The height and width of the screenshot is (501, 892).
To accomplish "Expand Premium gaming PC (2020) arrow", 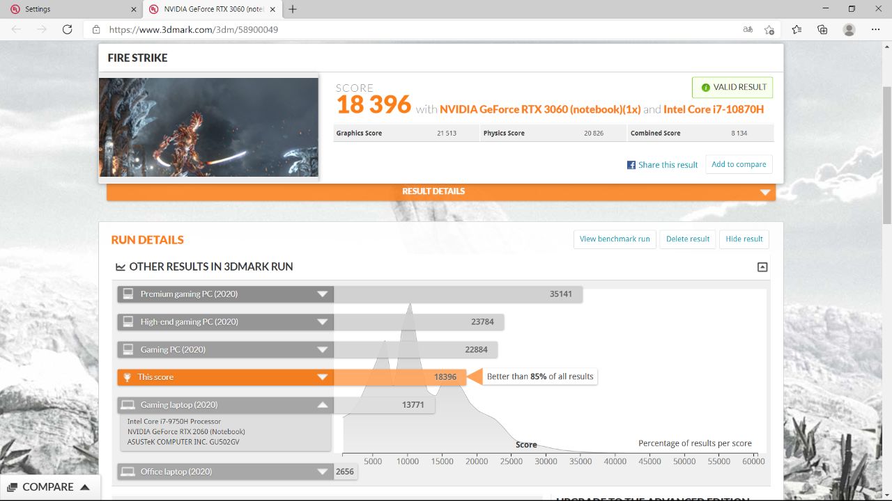I will point(322,294).
